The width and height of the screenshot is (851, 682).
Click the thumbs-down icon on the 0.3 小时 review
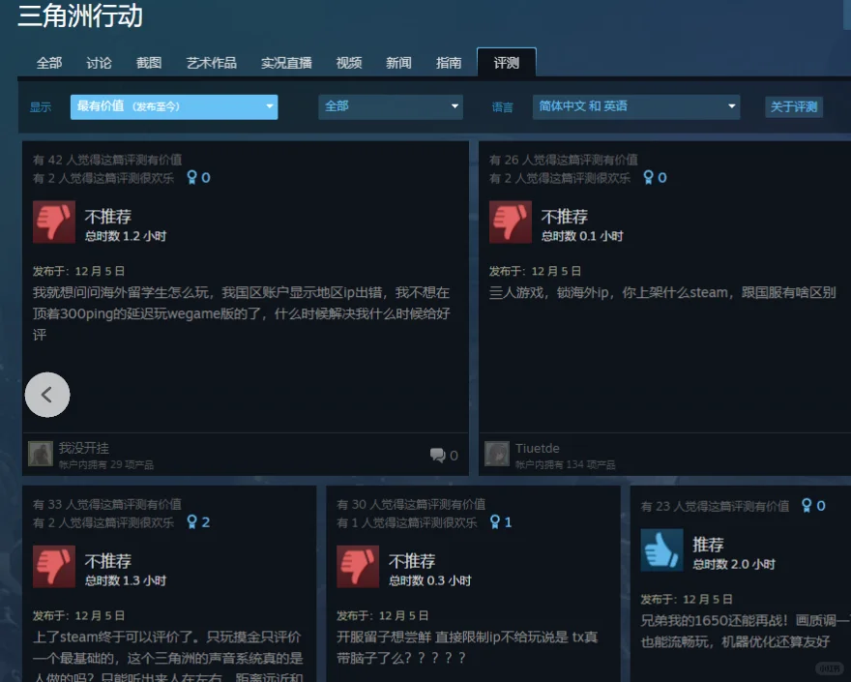pos(358,566)
